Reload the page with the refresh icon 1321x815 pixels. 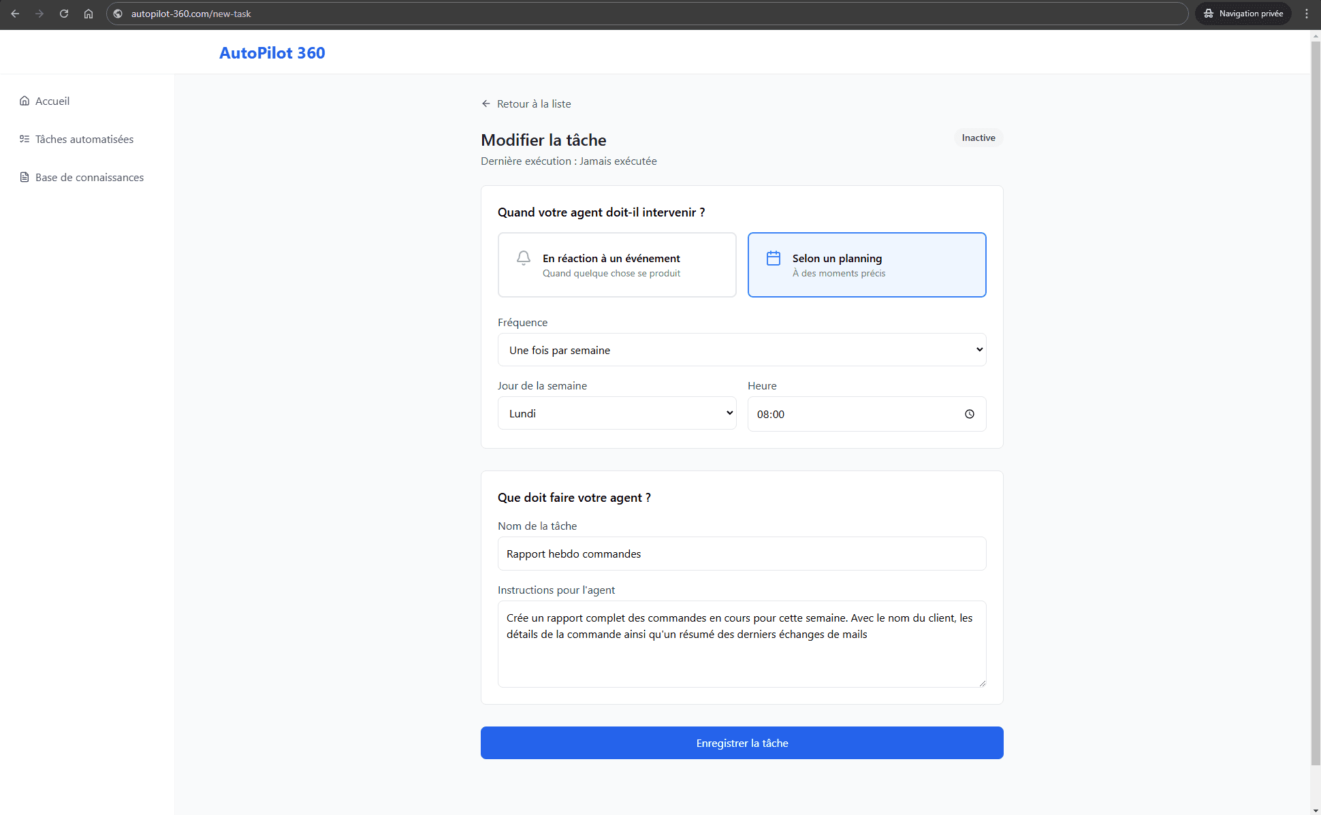[x=64, y=14]
